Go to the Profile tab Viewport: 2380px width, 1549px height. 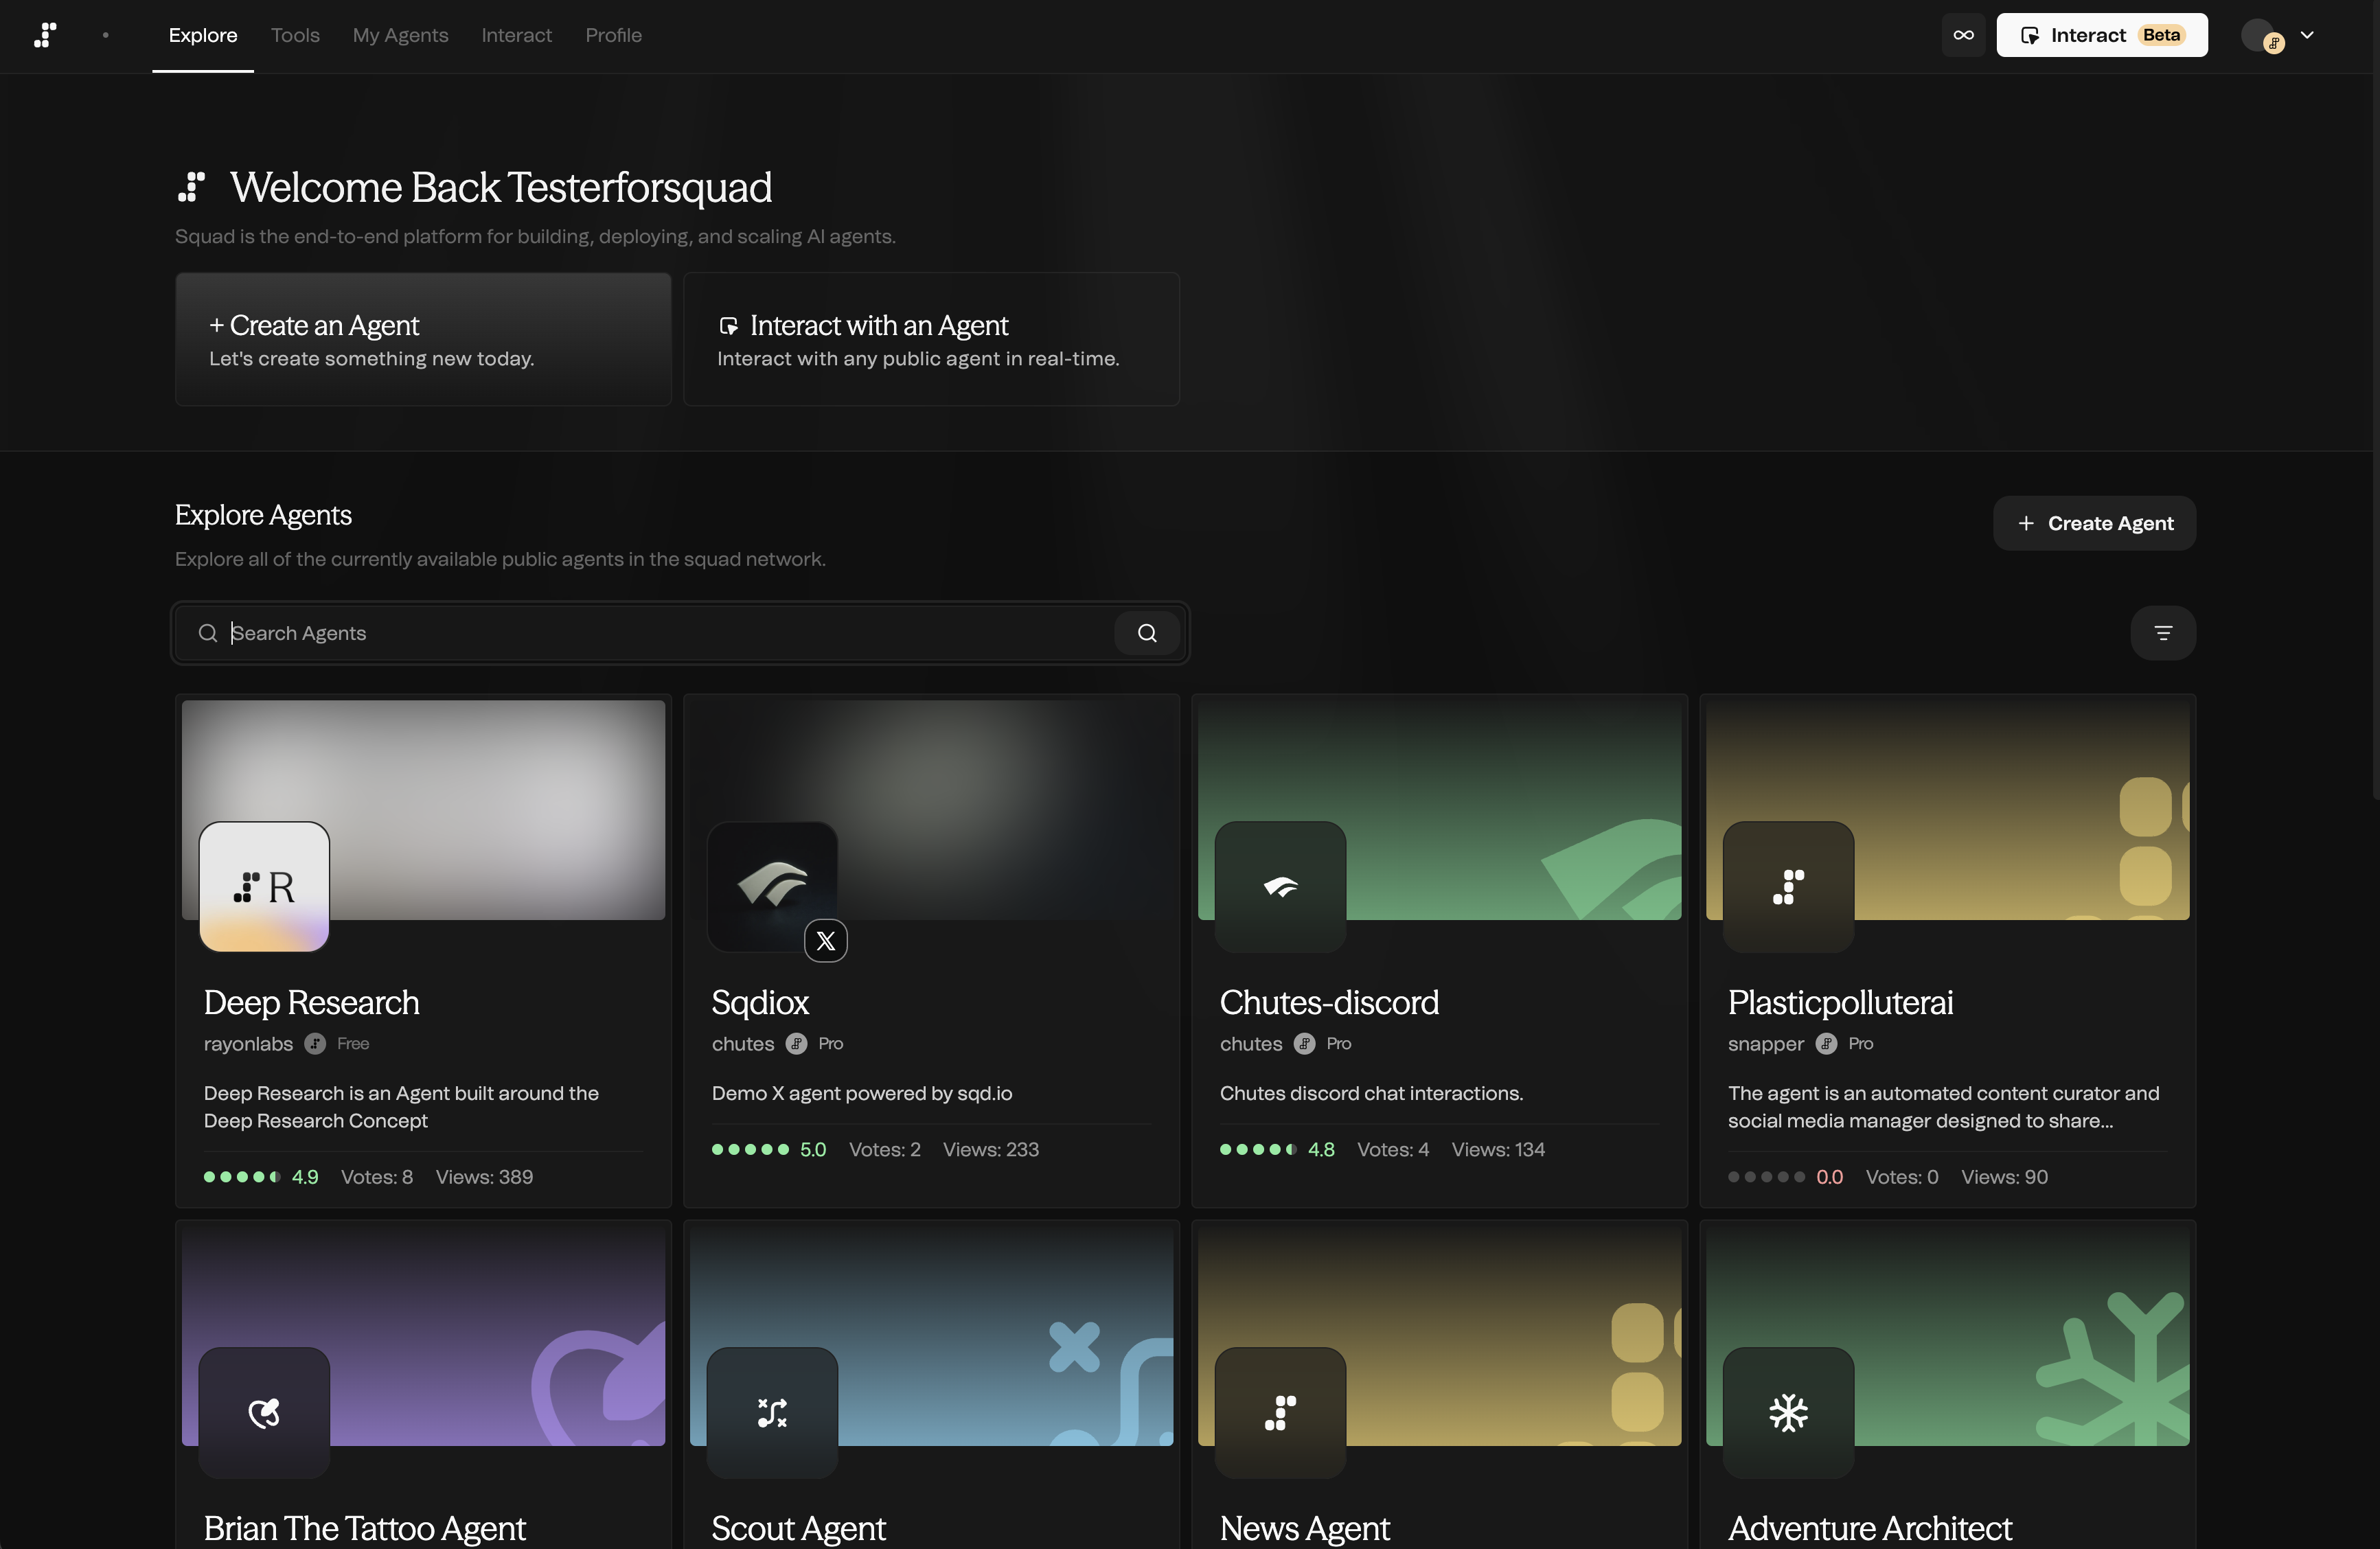pos(613,35)
